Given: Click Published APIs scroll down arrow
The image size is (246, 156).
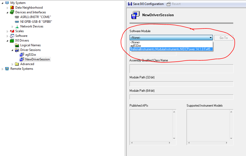Looking at the screenshot, I should pos(174,138).
